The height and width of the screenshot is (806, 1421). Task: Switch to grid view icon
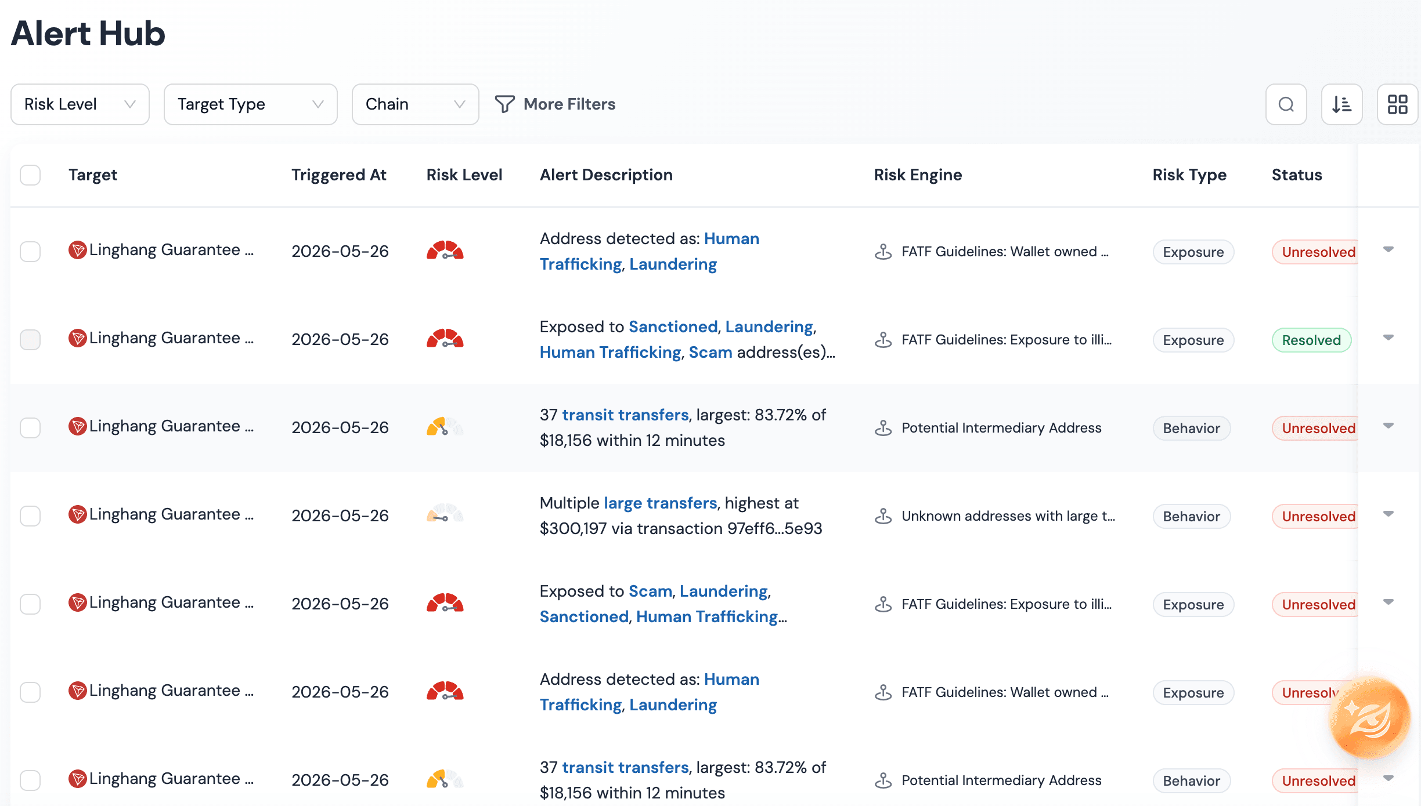pos(1397,104)
